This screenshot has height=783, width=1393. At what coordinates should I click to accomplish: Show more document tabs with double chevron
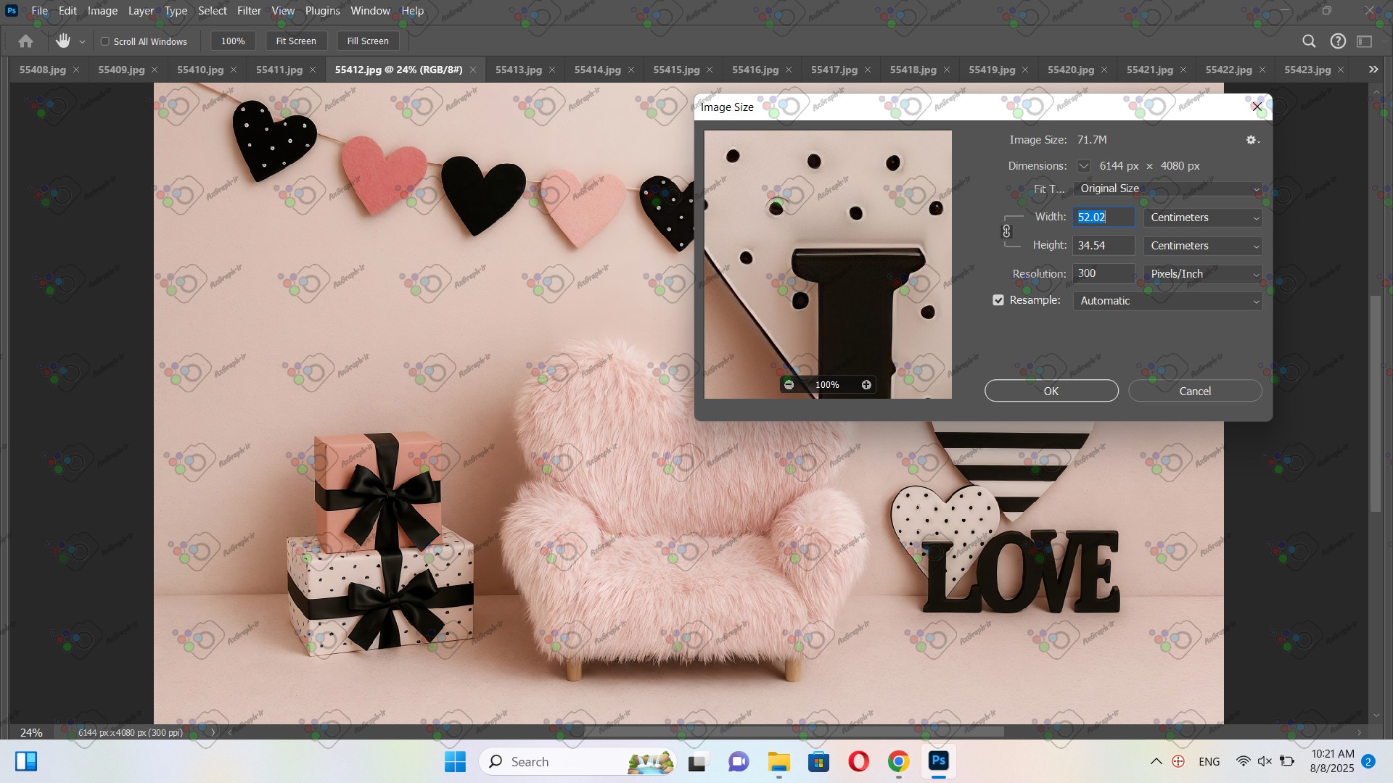[1373, 70]
